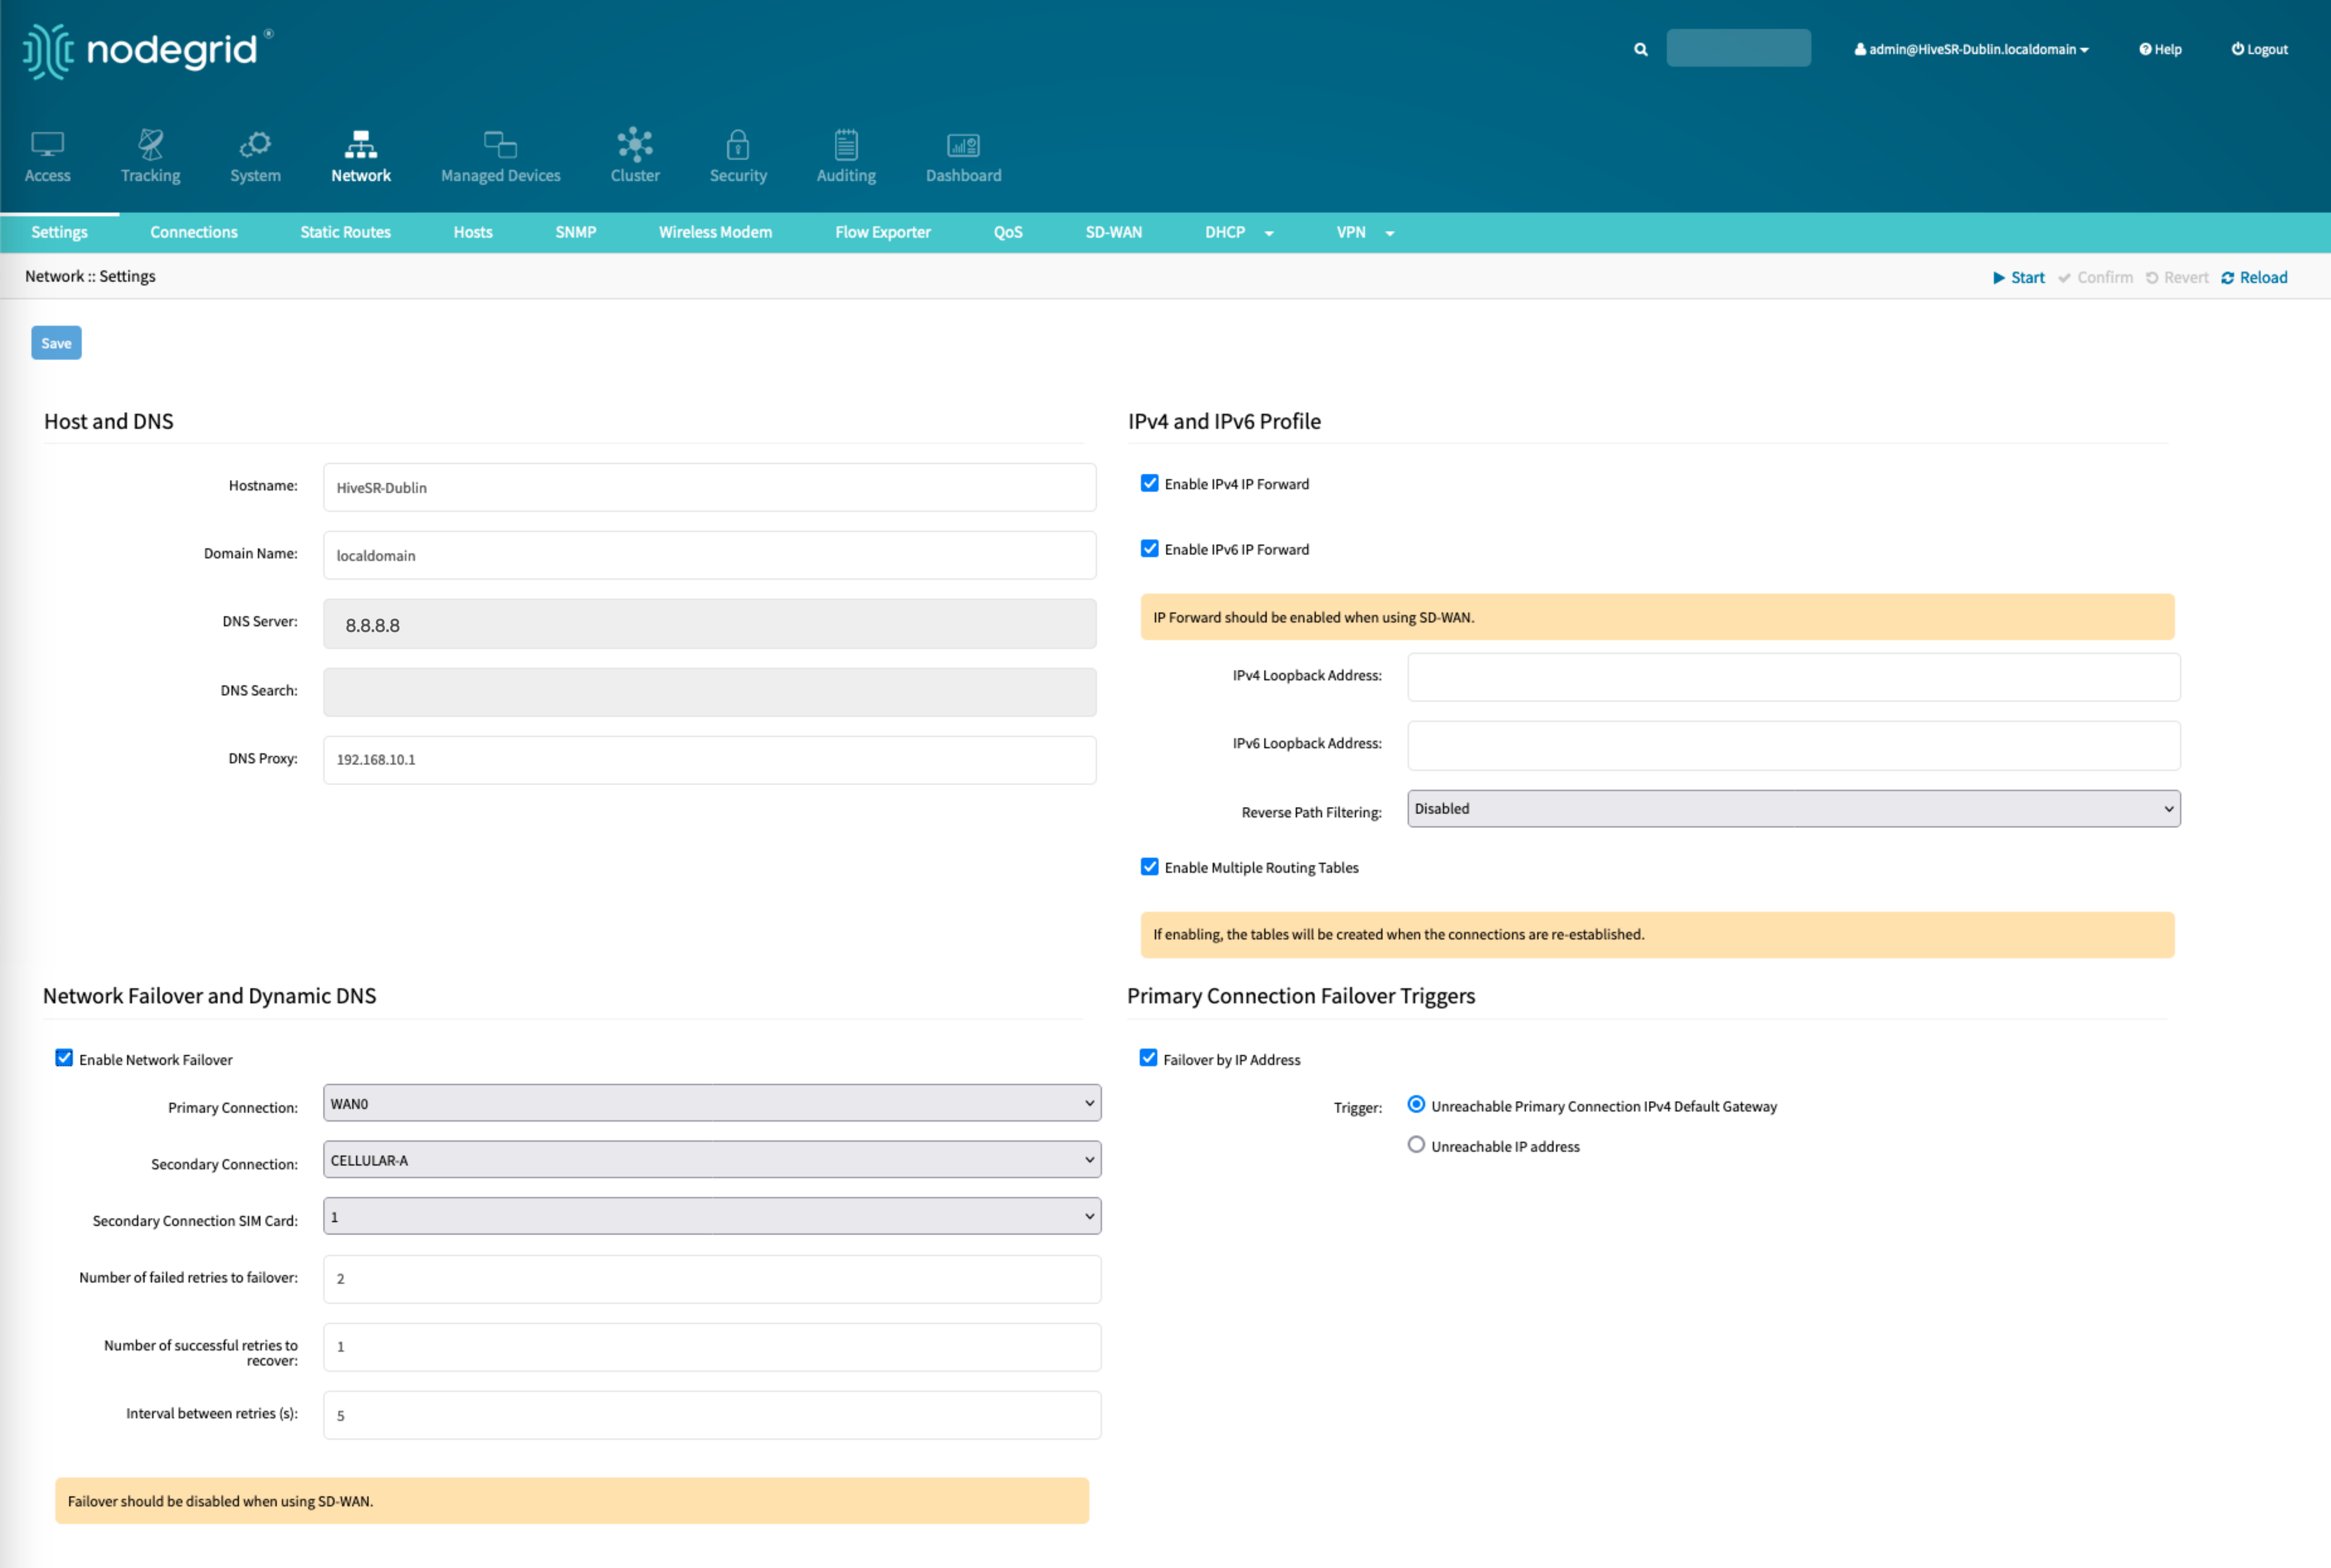This screenshot has width=2331, height=1568.
Task: Open the Primary Connection dropdown
Action: 712,1103
